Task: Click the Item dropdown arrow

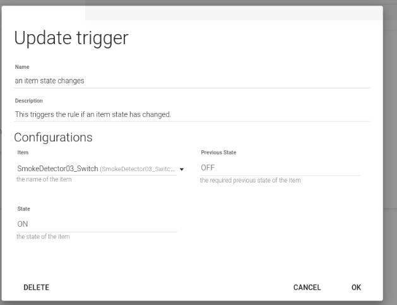Action: [x=182, y=169]
